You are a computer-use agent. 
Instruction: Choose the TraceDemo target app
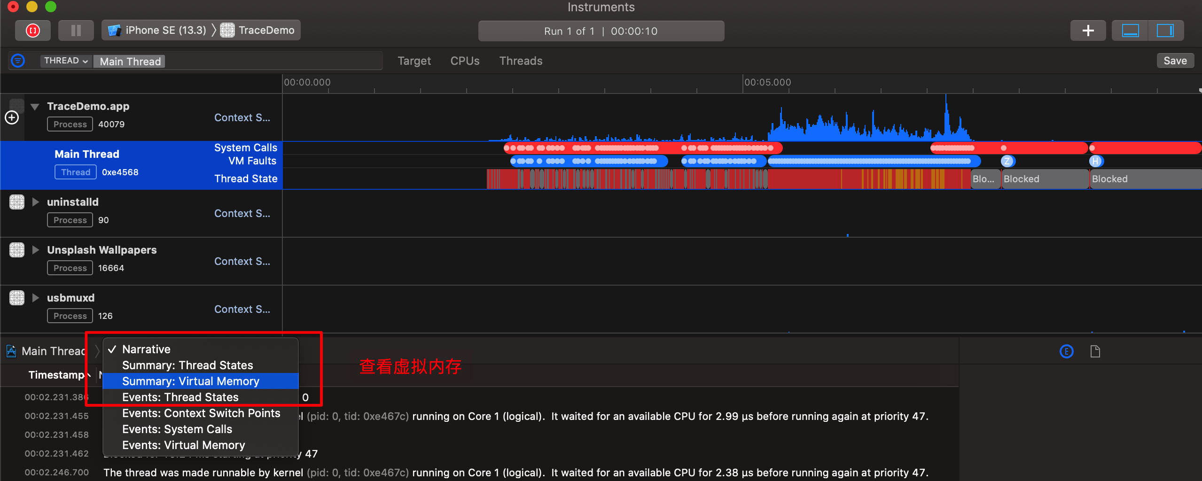(258, 31)
